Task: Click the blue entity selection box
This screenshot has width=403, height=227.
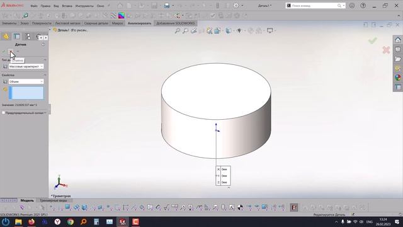Action: (x=26, y=93)
